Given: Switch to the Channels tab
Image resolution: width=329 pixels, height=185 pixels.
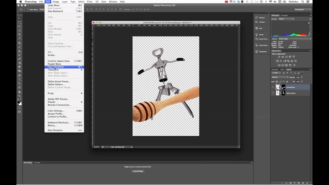Looking at the screenshot, I should (x=275, y=69).
